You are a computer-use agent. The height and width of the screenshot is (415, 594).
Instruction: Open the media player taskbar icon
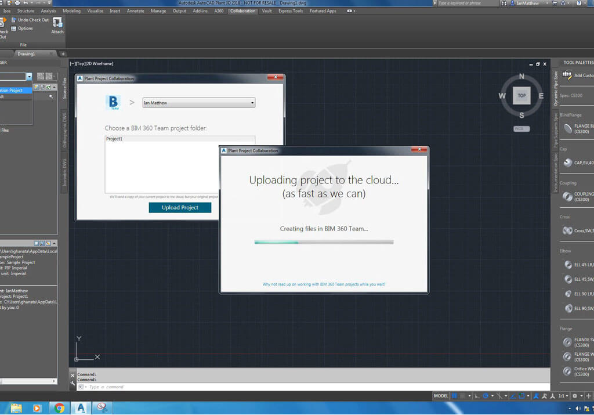coord(37,408)
